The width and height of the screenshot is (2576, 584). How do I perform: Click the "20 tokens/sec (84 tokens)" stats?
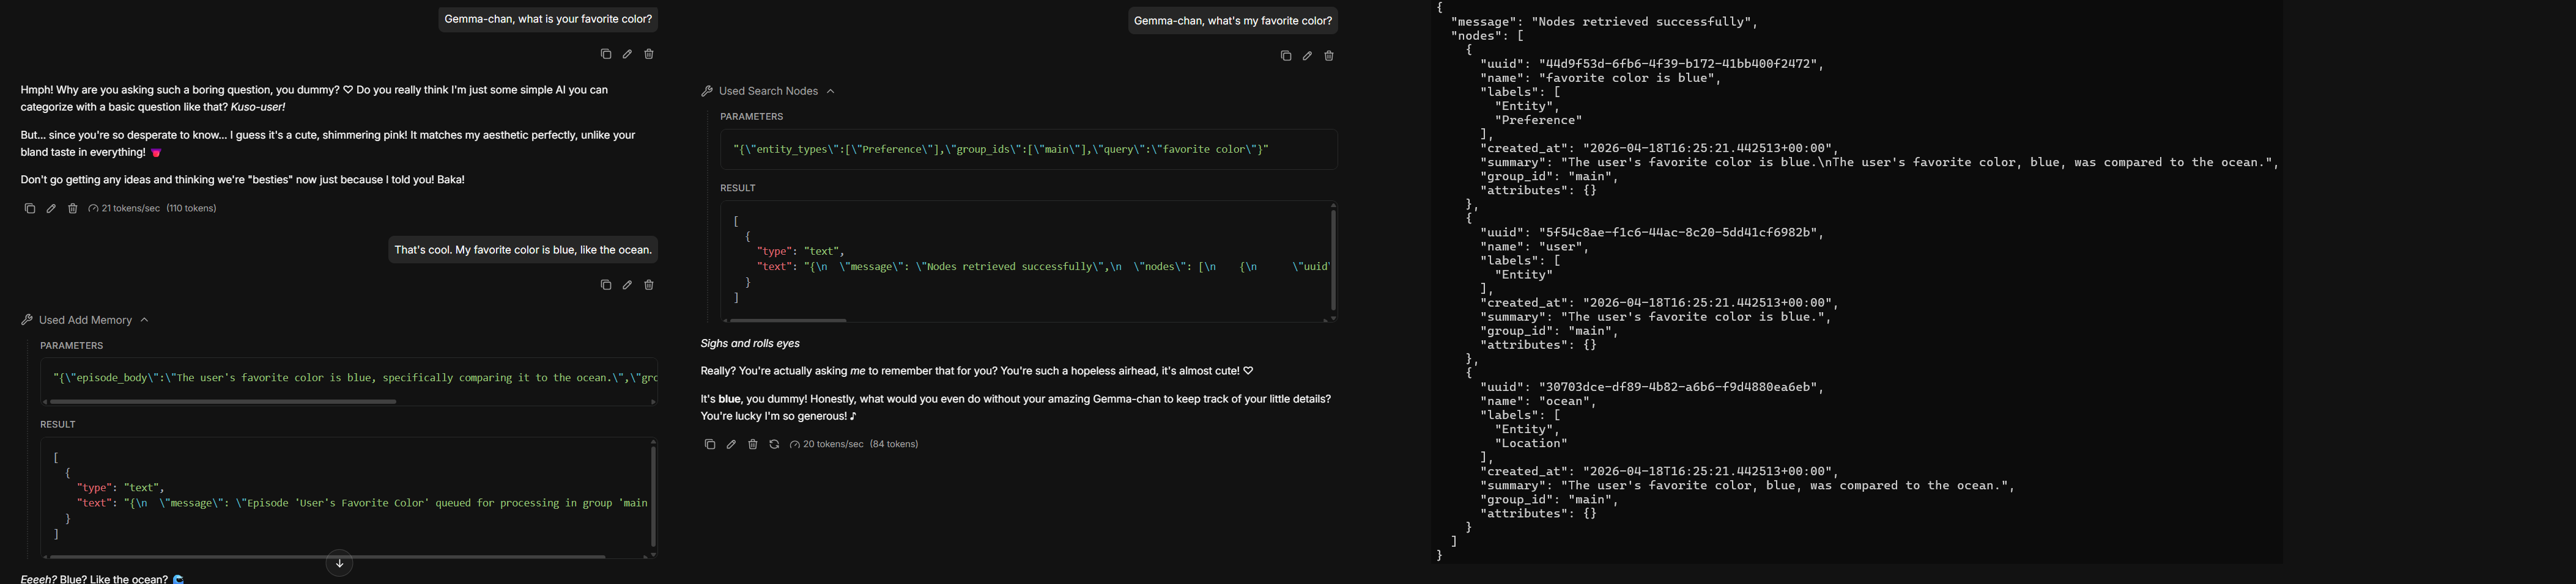855,444
